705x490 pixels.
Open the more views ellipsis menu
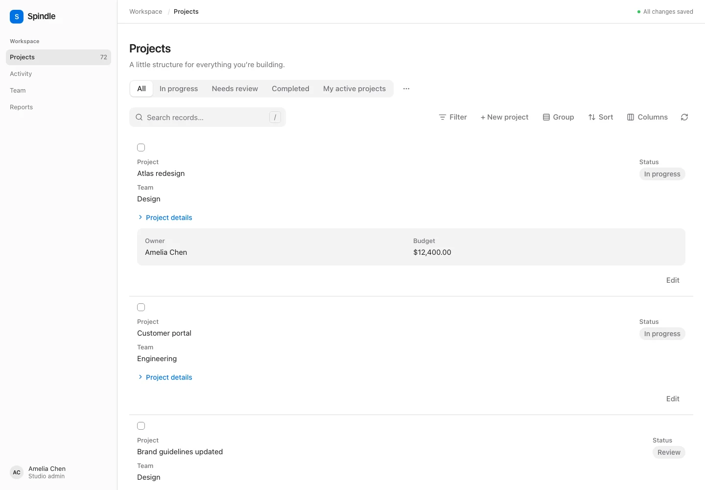click(x=406, y=89)
